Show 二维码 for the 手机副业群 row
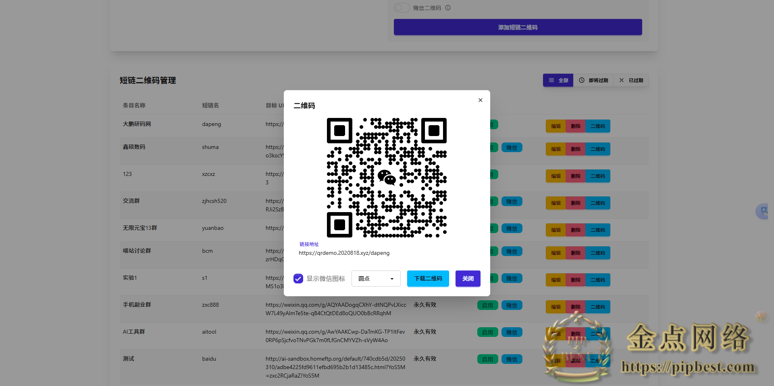Viewport: 774px width, 386px height. (x=598, y=307)
